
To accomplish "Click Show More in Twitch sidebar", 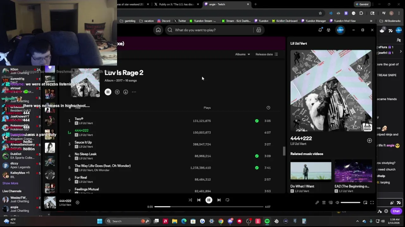I will coord(10,183).
